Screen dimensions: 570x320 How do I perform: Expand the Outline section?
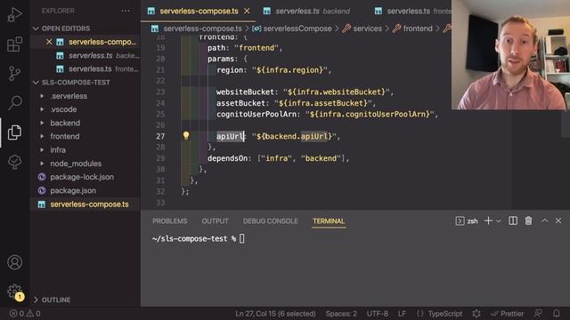point(53,300)
